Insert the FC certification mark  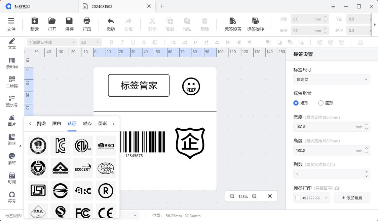point(83,212)
